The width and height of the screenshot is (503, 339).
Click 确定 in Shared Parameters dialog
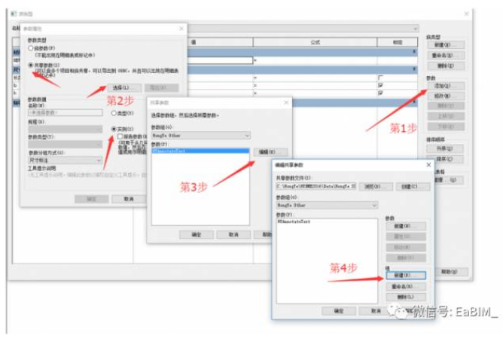pyautogui.click(x=197, y=235)
